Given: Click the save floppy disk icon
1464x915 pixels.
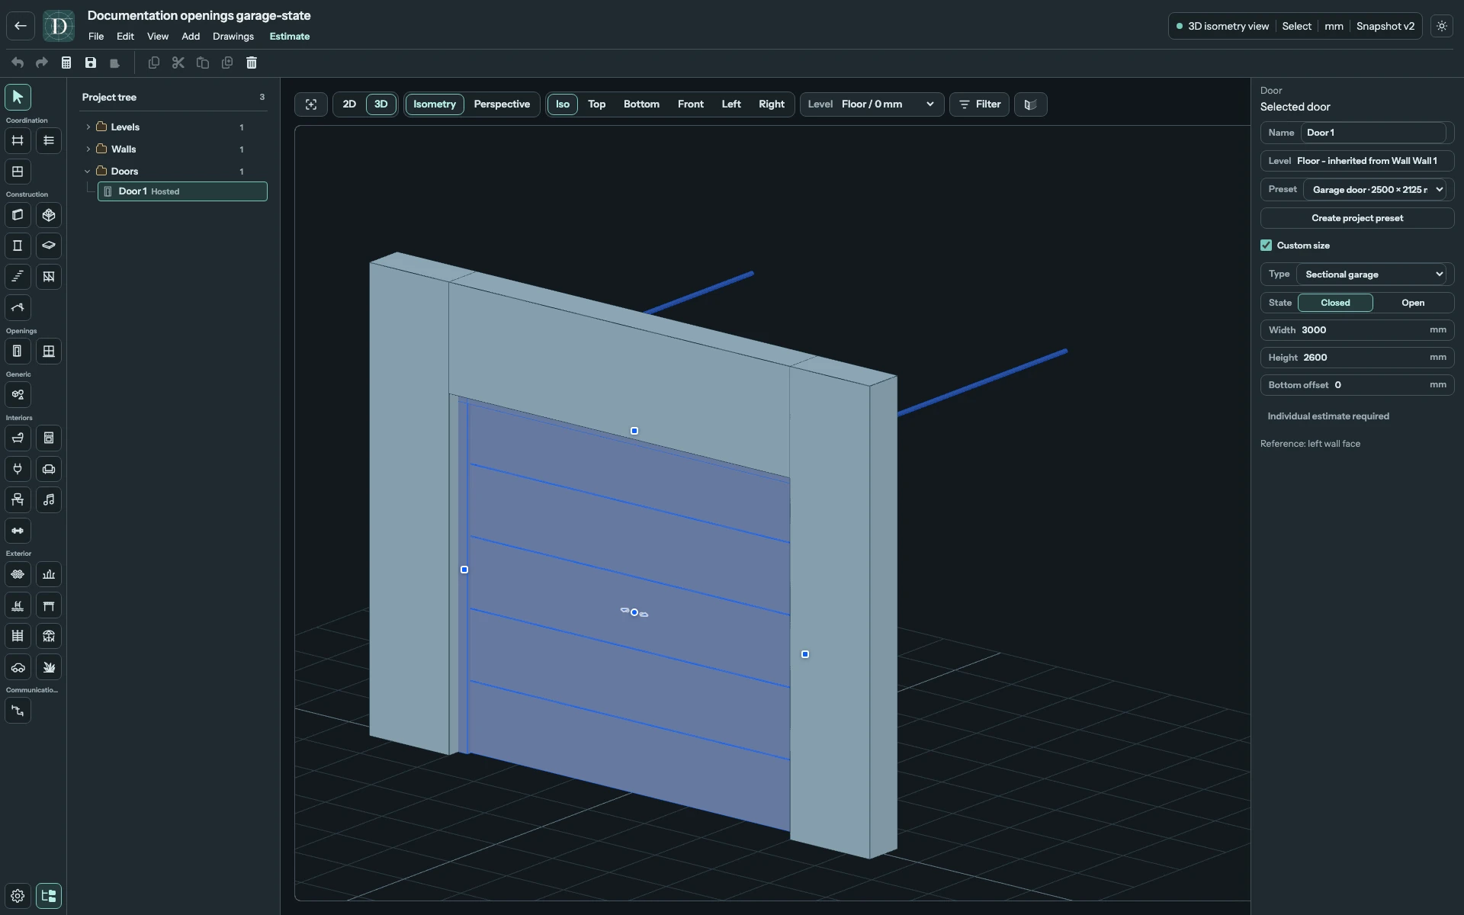Looking at the screenshot, I should pos(91,63).
